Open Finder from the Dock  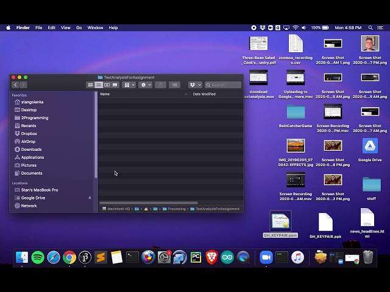(22, 257)
